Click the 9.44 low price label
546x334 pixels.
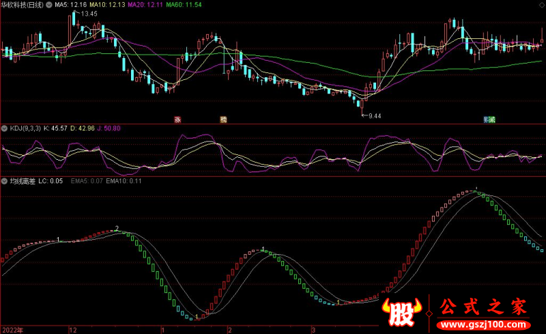click(x=375, y=116)
